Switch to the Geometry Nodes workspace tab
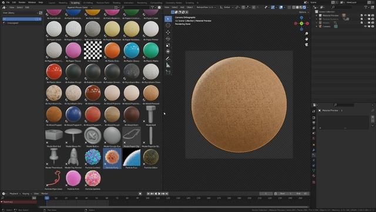This screenshot has width=376, height=212. pyautogui.click(x=174, y=2)
